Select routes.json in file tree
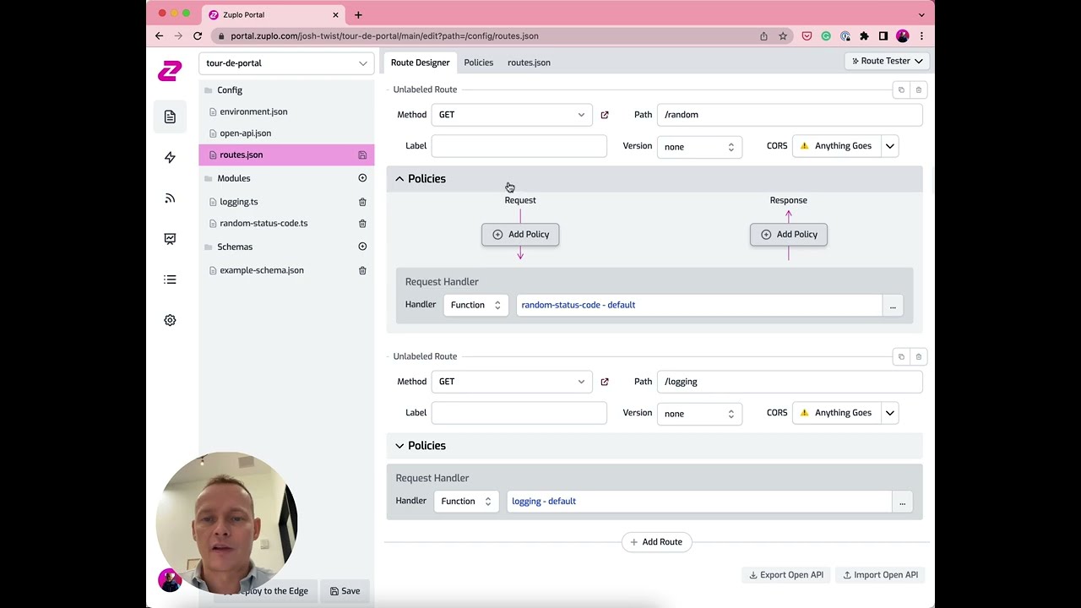Screen dimensions: 1081x608 286,155
